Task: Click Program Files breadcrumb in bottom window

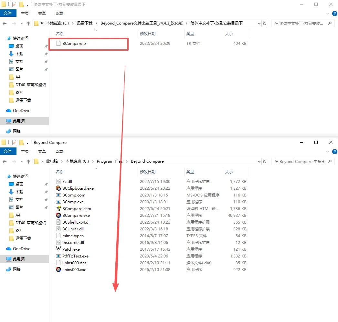Action: pyautogui.click(x=110, y=161)
